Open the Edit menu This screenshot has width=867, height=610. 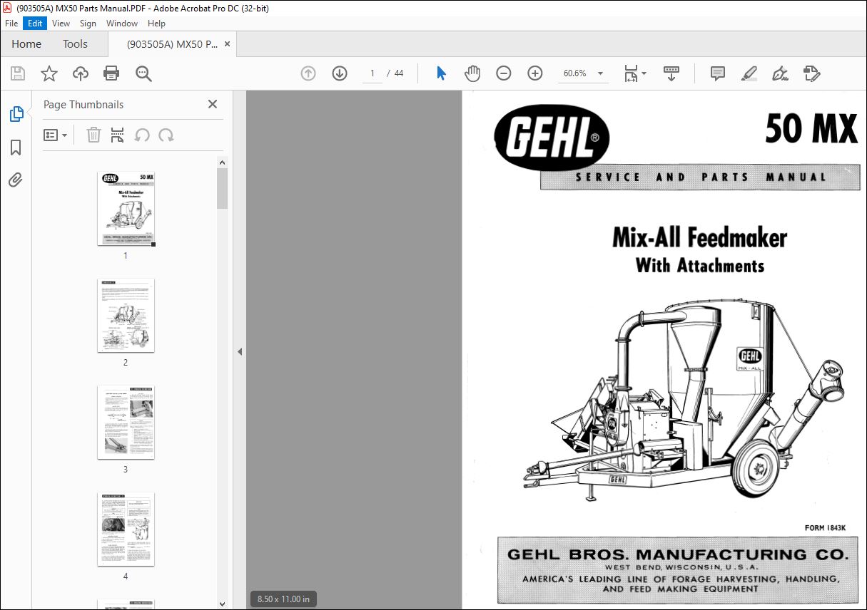(x=34, y=24)
